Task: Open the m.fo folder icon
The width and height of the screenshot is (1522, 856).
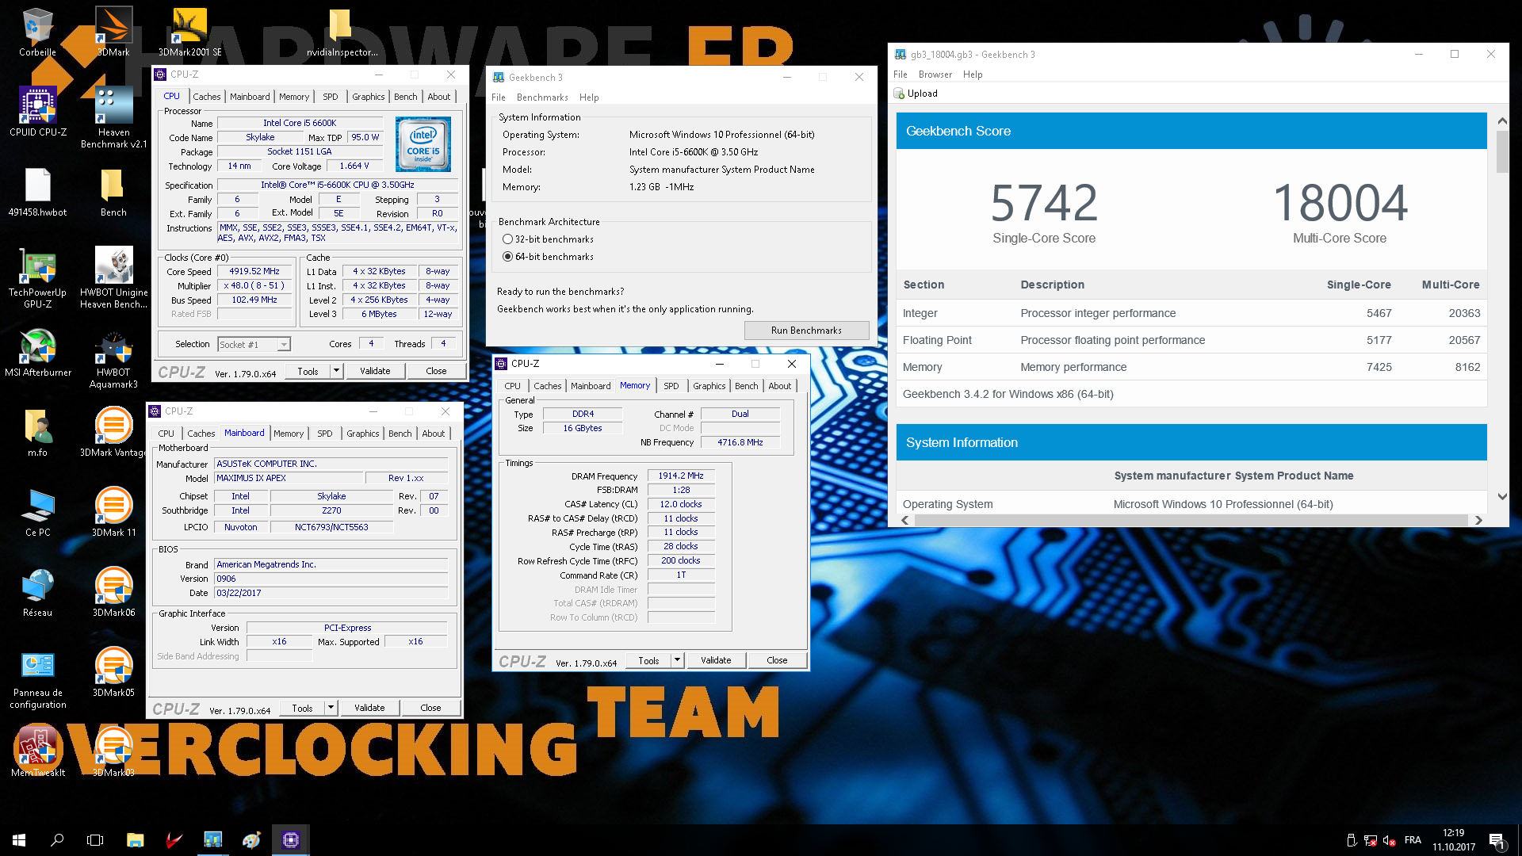Action: [x=37, y=432]
